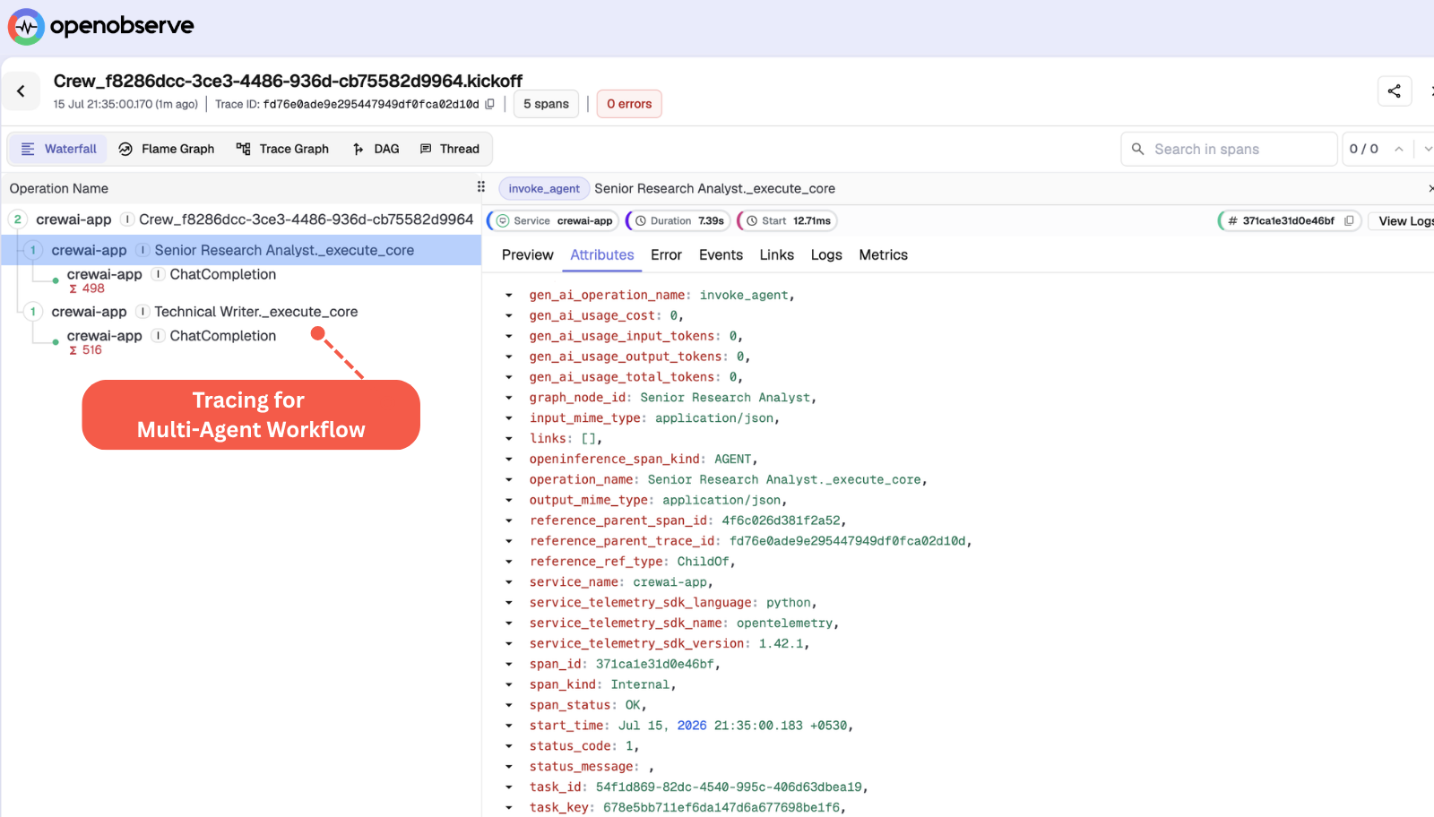
Task: Select the Crew_f8286dcc kickoff root span row
Action: (x=241, y=219)
